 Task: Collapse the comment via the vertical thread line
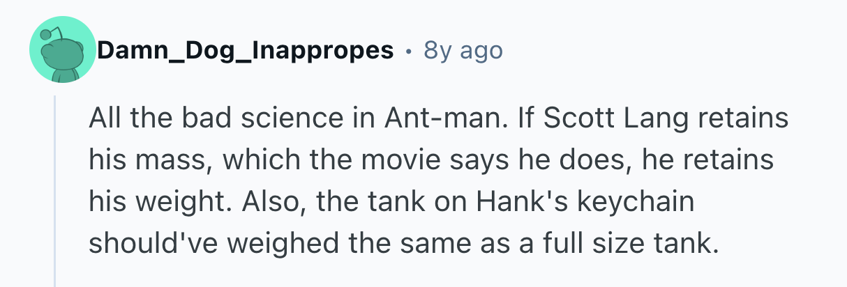click(x=55, y=195)
